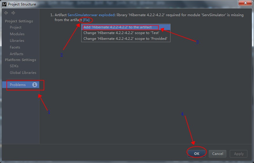Click the Cancel button
254x163 pixels.
pos(217,153)
